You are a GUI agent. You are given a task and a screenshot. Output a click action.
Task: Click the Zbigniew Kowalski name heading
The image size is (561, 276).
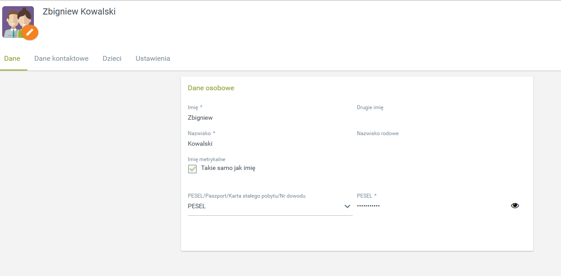(79, 12)
